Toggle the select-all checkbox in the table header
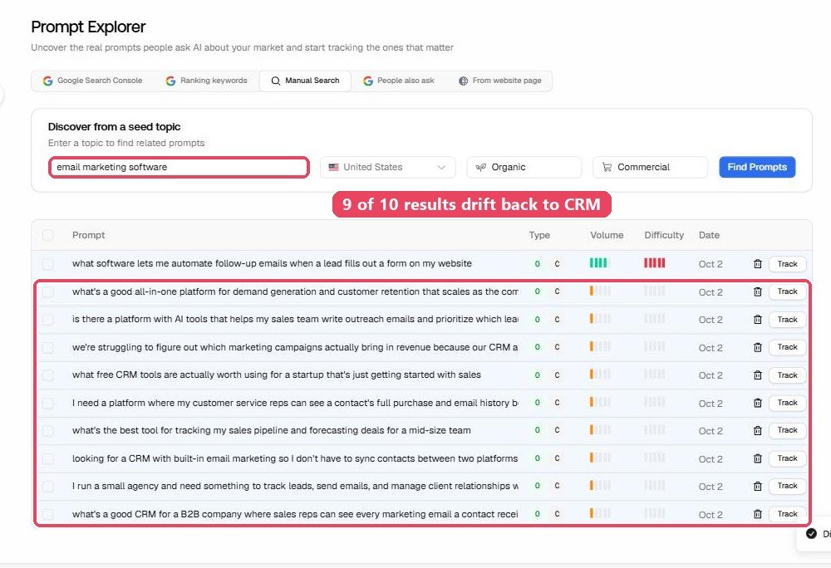Viewport: 831px width, 568px height. coord(47,235)
